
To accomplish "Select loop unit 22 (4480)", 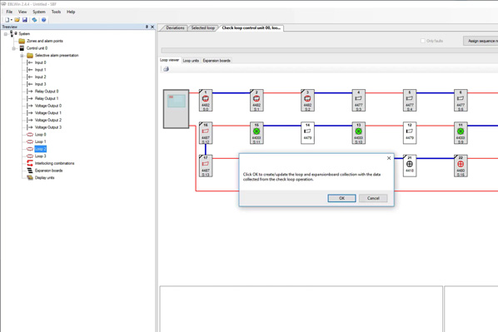I will click(x=461, y=166).
